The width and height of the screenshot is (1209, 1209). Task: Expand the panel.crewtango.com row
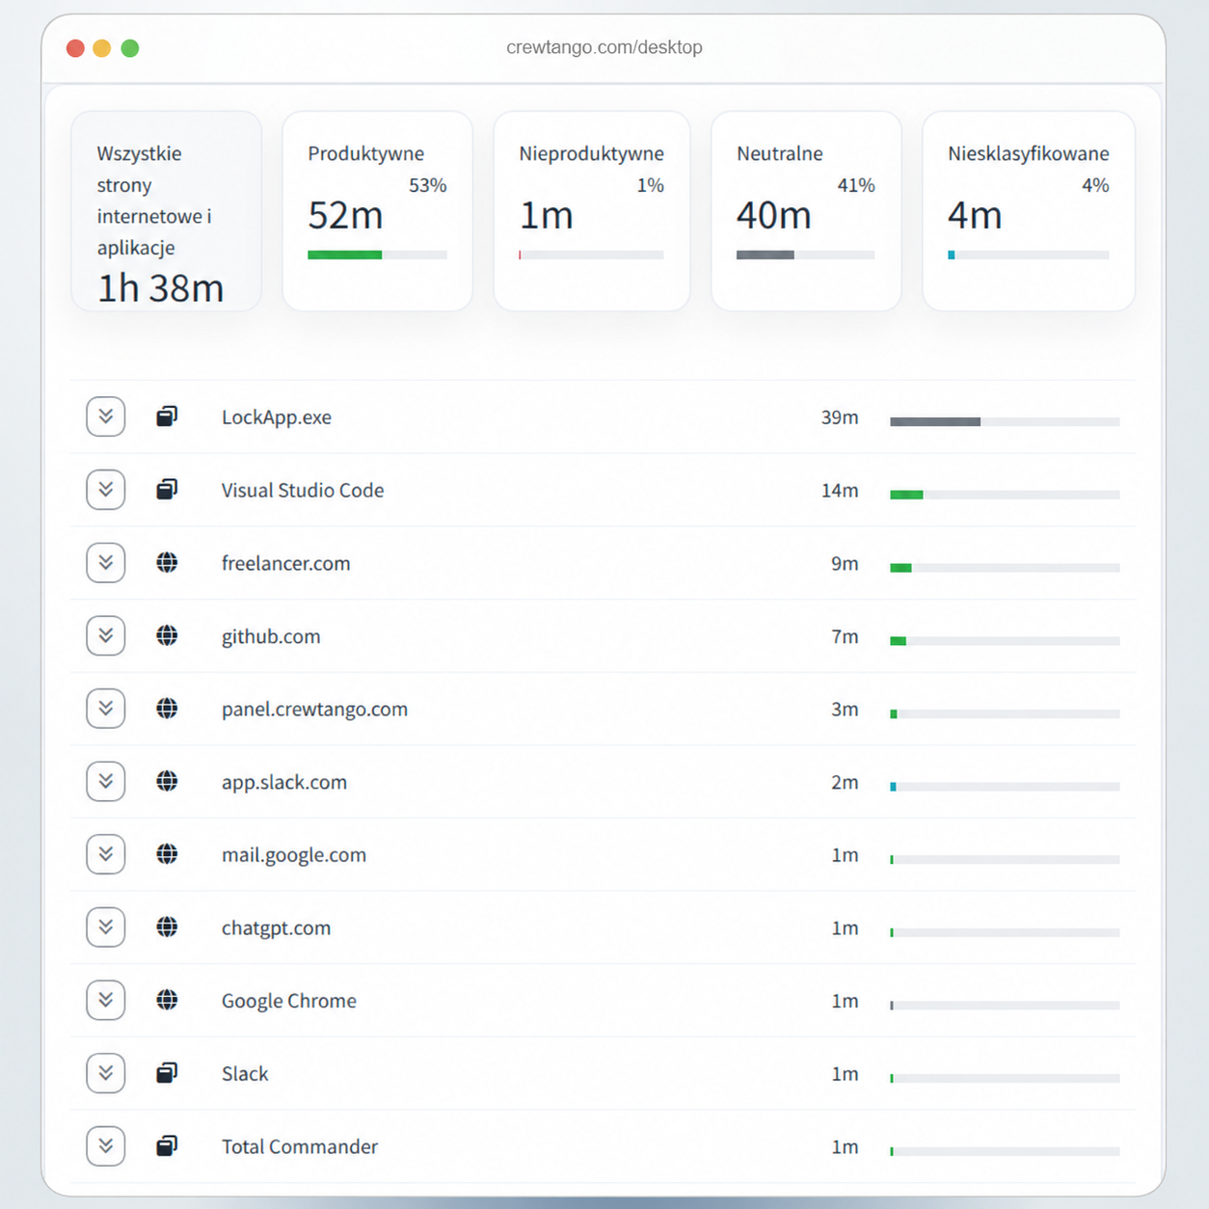[x=106, y=709]
